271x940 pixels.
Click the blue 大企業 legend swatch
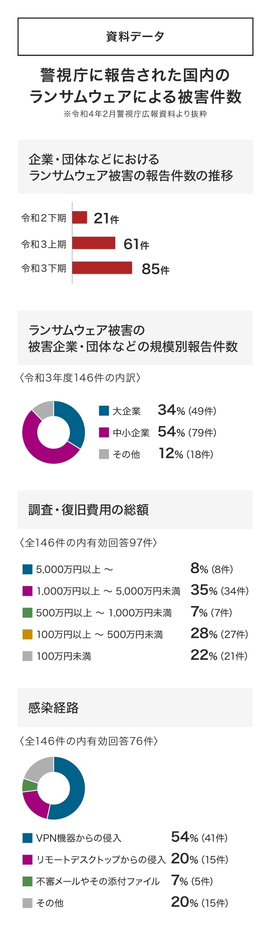click(x=104, y=411)
